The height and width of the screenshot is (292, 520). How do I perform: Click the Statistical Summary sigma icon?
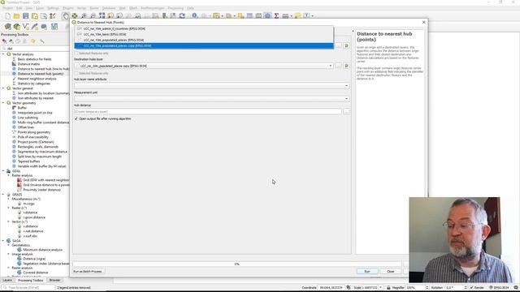[276, 16]
